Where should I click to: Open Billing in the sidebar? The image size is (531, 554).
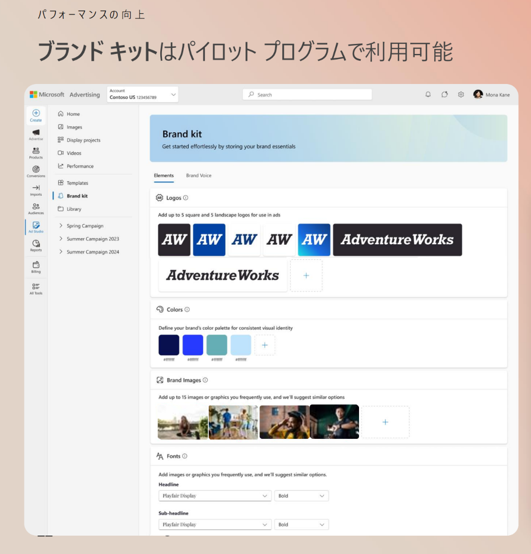36,267
